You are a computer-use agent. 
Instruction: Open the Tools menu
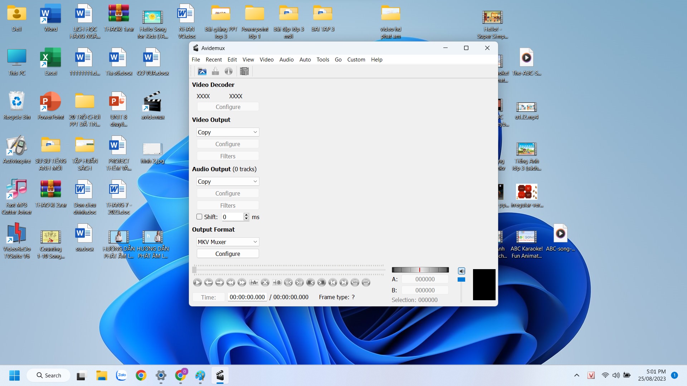[323, 59]
